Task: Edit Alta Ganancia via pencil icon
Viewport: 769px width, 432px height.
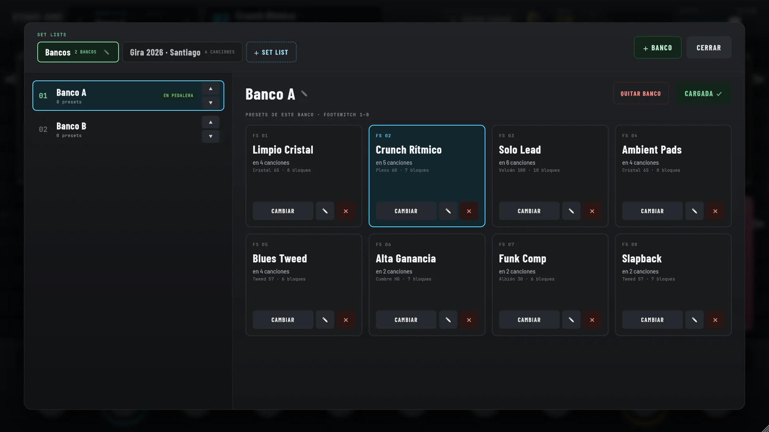Action: [448, 320]
